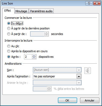The width and height of the screenshot is (102, 106).
Task: Open the Paramètres audio tab
Action: [x=41, y=11]
